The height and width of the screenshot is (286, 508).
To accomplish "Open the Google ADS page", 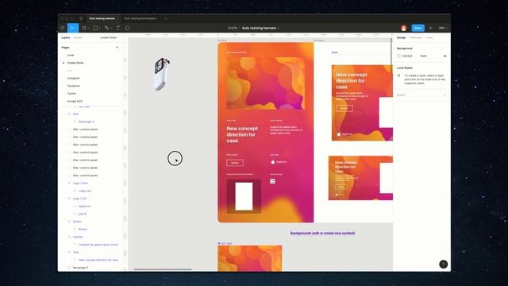I will [75, 102].
